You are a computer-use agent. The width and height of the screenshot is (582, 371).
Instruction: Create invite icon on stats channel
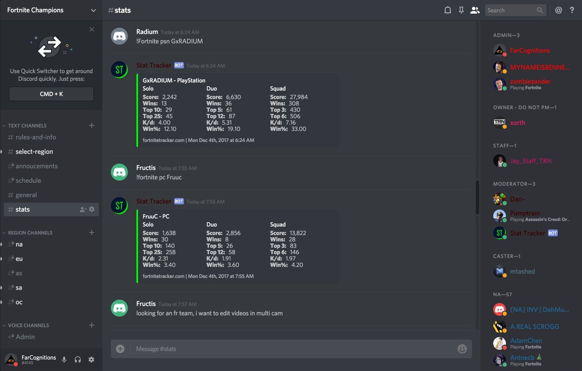(x=83, y=210)
